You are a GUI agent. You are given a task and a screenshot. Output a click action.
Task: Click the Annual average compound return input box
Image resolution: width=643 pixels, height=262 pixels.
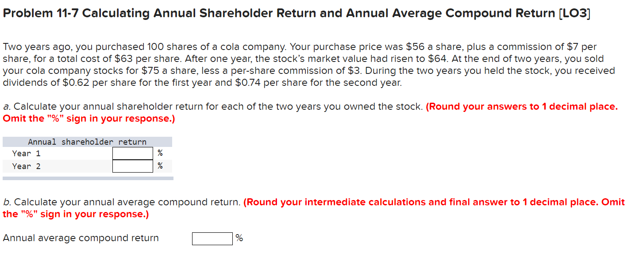[x=212, y=239]
